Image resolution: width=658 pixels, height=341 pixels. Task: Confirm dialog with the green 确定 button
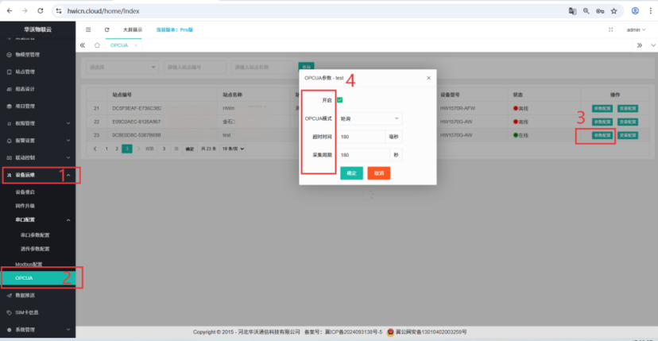pos(352,173)
